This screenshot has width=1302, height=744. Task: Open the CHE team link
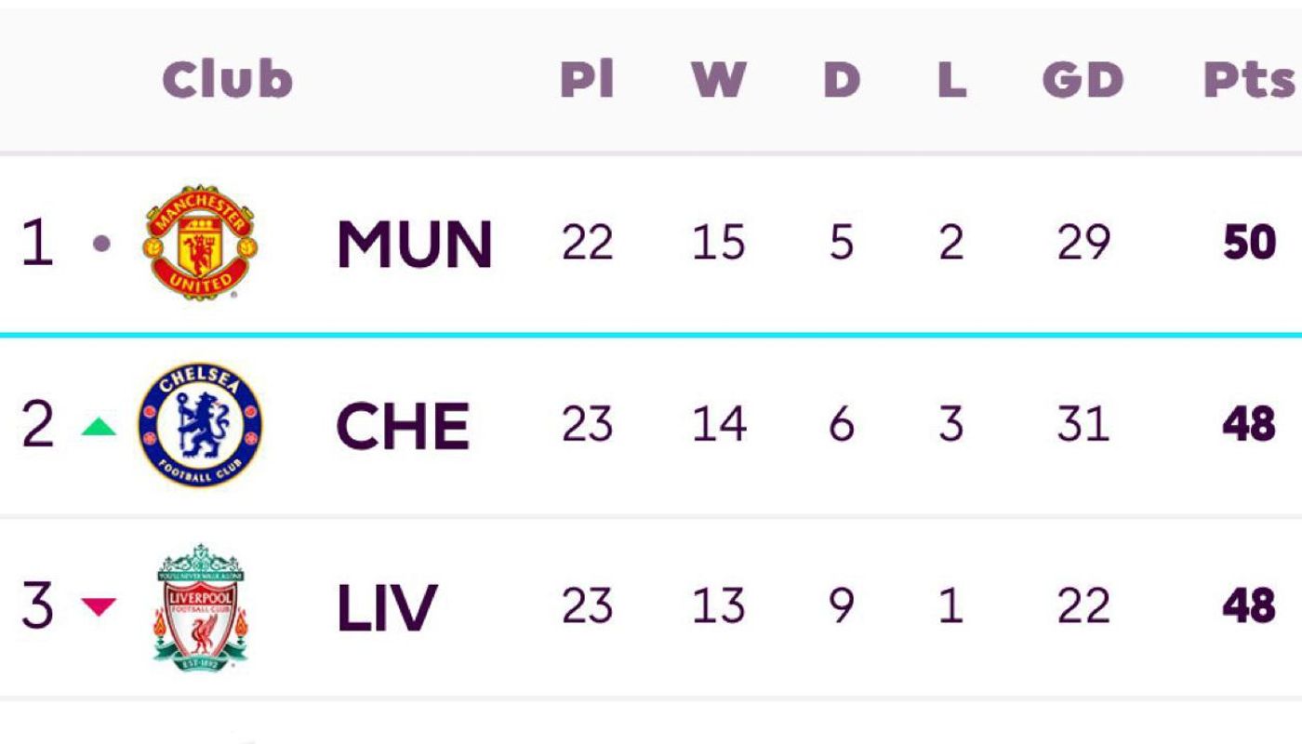click(x=402, y=426)
